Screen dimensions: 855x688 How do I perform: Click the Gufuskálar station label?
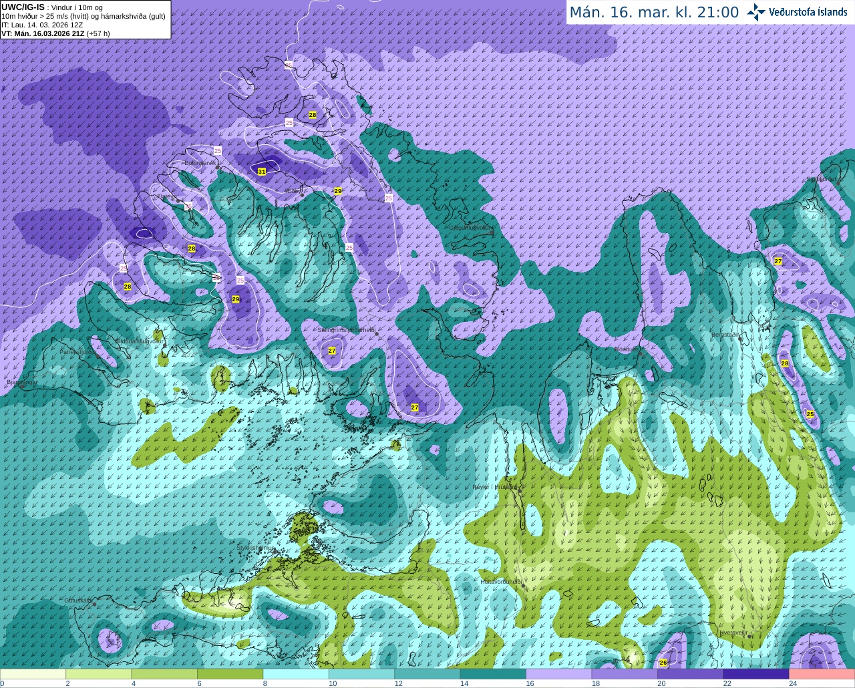point(78,600)
